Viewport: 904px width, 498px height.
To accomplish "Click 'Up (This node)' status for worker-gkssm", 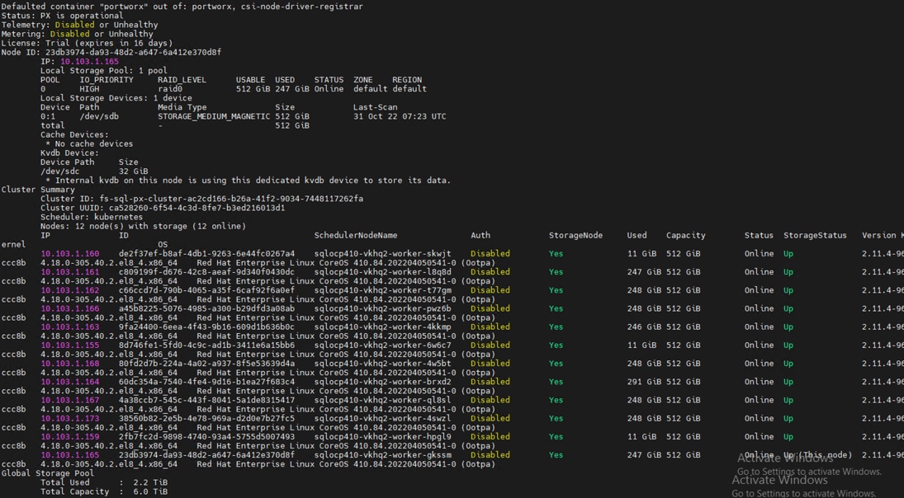I will [x=817, y=455].
